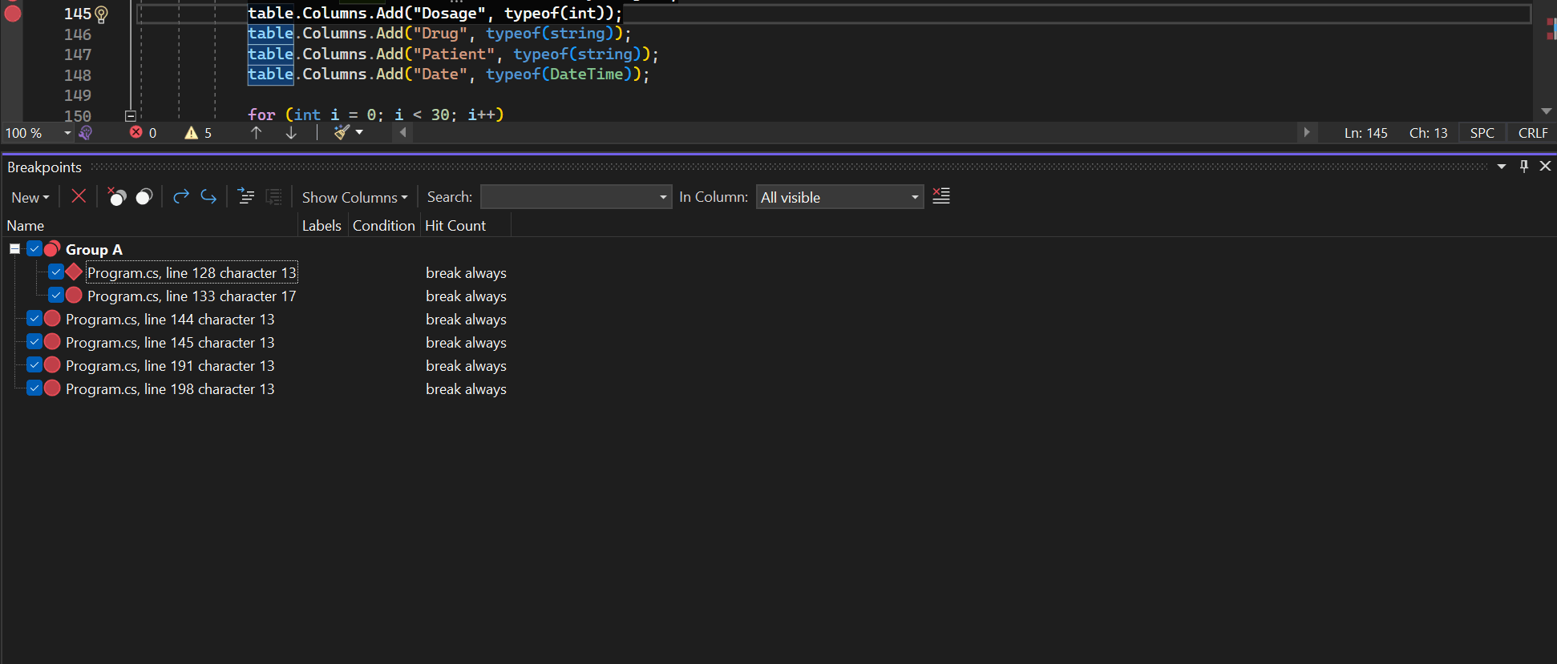Toggle checkbox for line 198 breakpoint

pos(34,388)
